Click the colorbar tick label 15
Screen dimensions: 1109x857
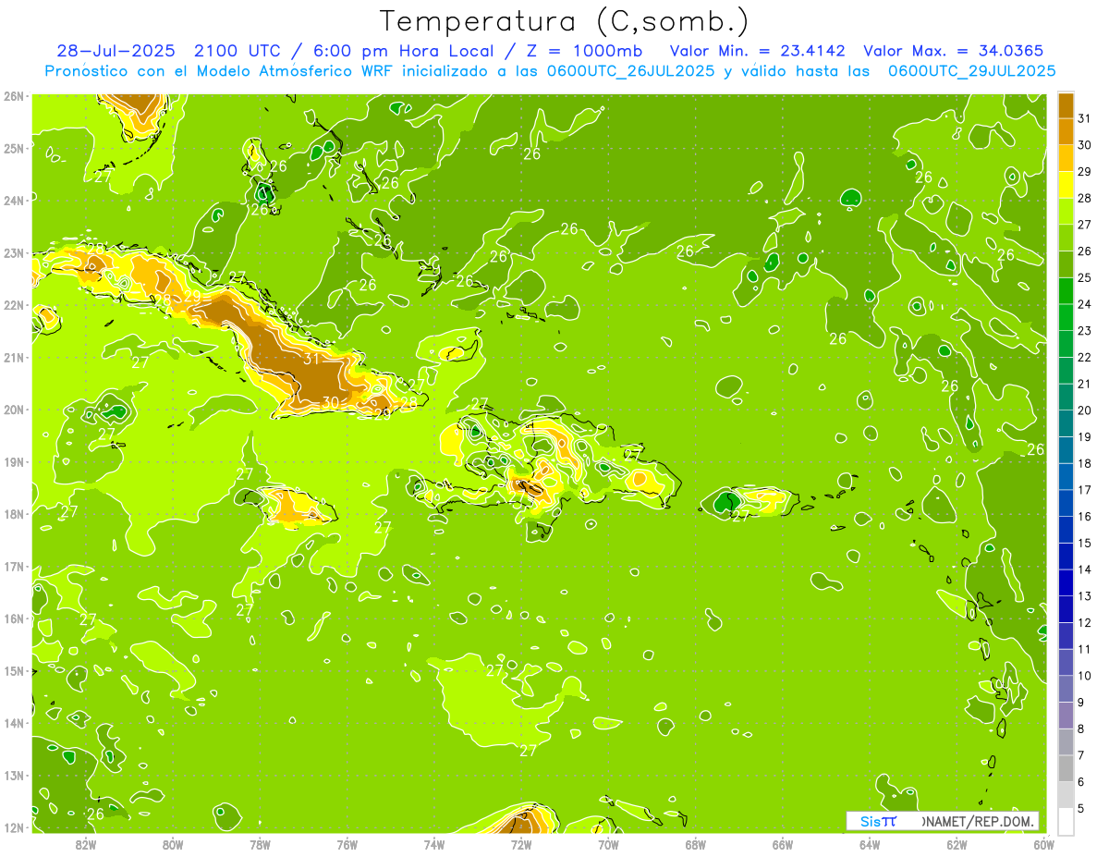pos(1084,543)
